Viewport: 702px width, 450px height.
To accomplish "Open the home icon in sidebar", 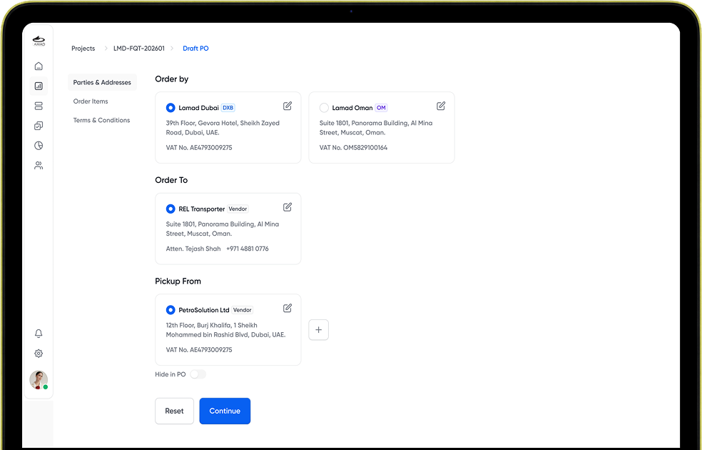I will coord(39,66).
